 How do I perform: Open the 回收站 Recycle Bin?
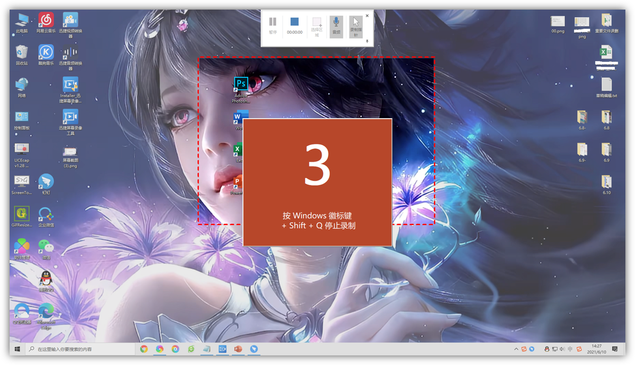[22, 55]
